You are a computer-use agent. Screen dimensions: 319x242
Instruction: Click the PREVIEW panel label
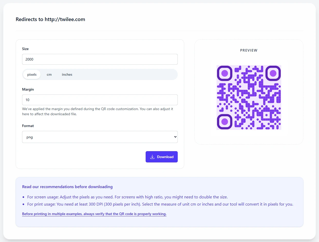pos(249,50)
